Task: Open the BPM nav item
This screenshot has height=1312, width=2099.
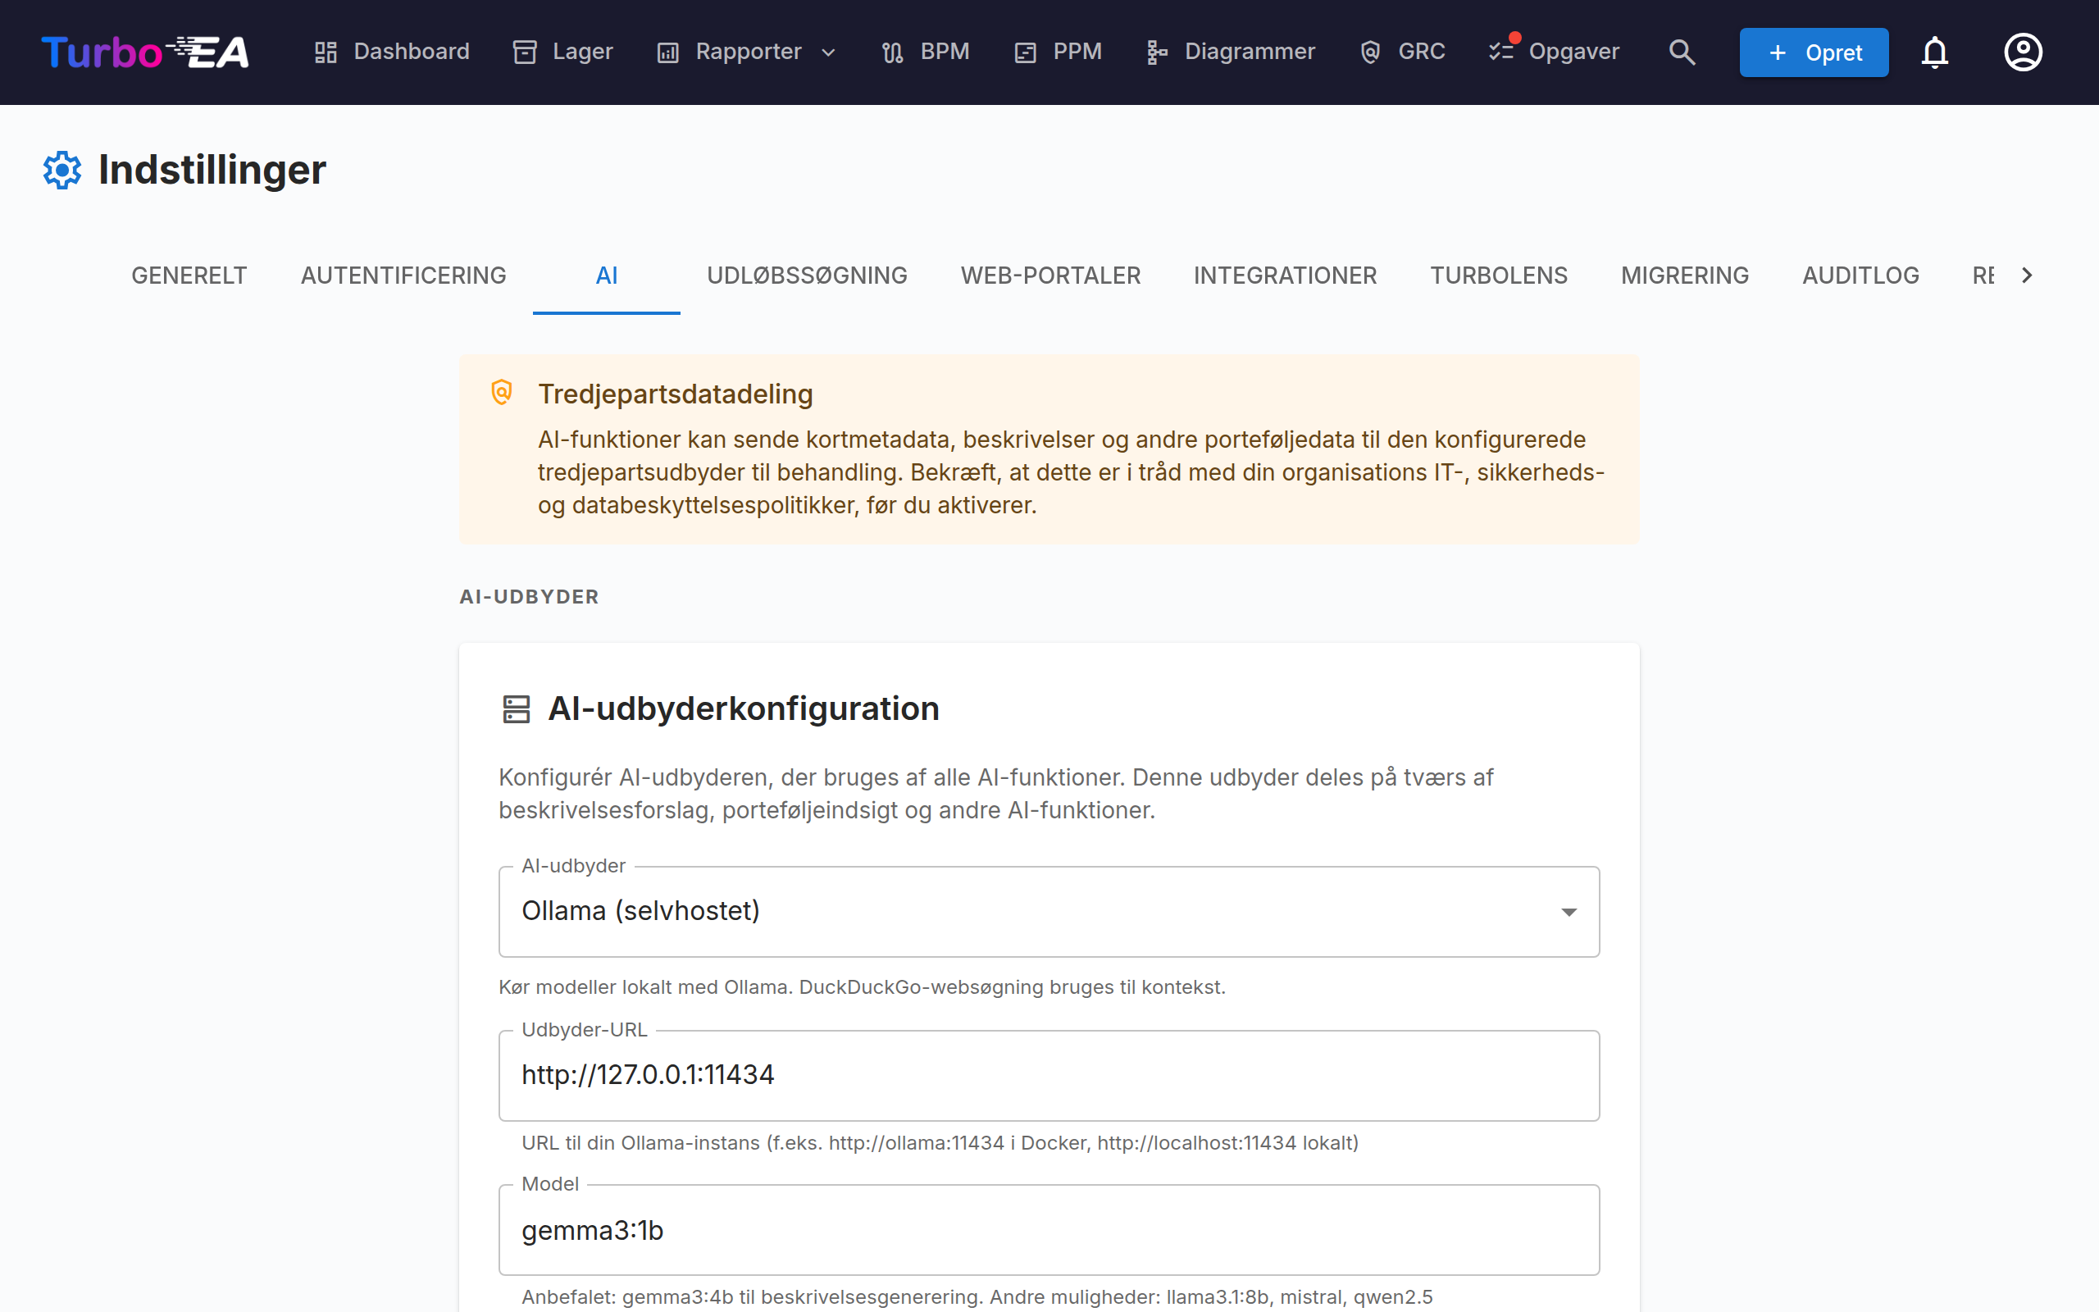Action: [926, 52]
